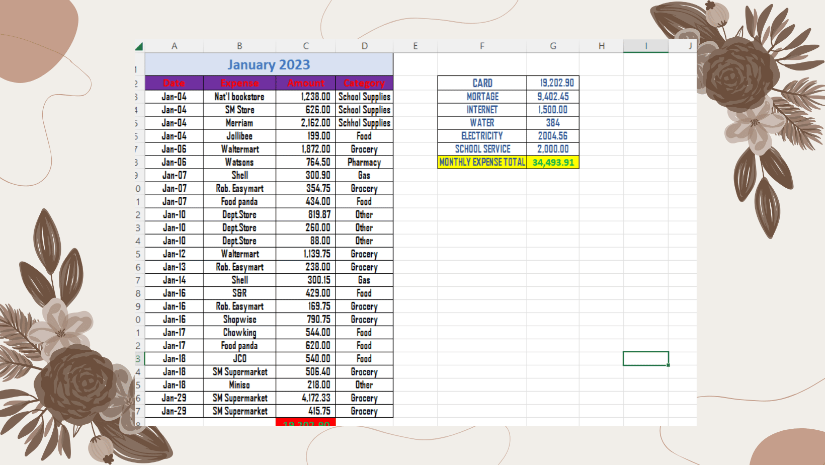Click the total value 34,493.91

pyautogui.click(x=553, y=162)
